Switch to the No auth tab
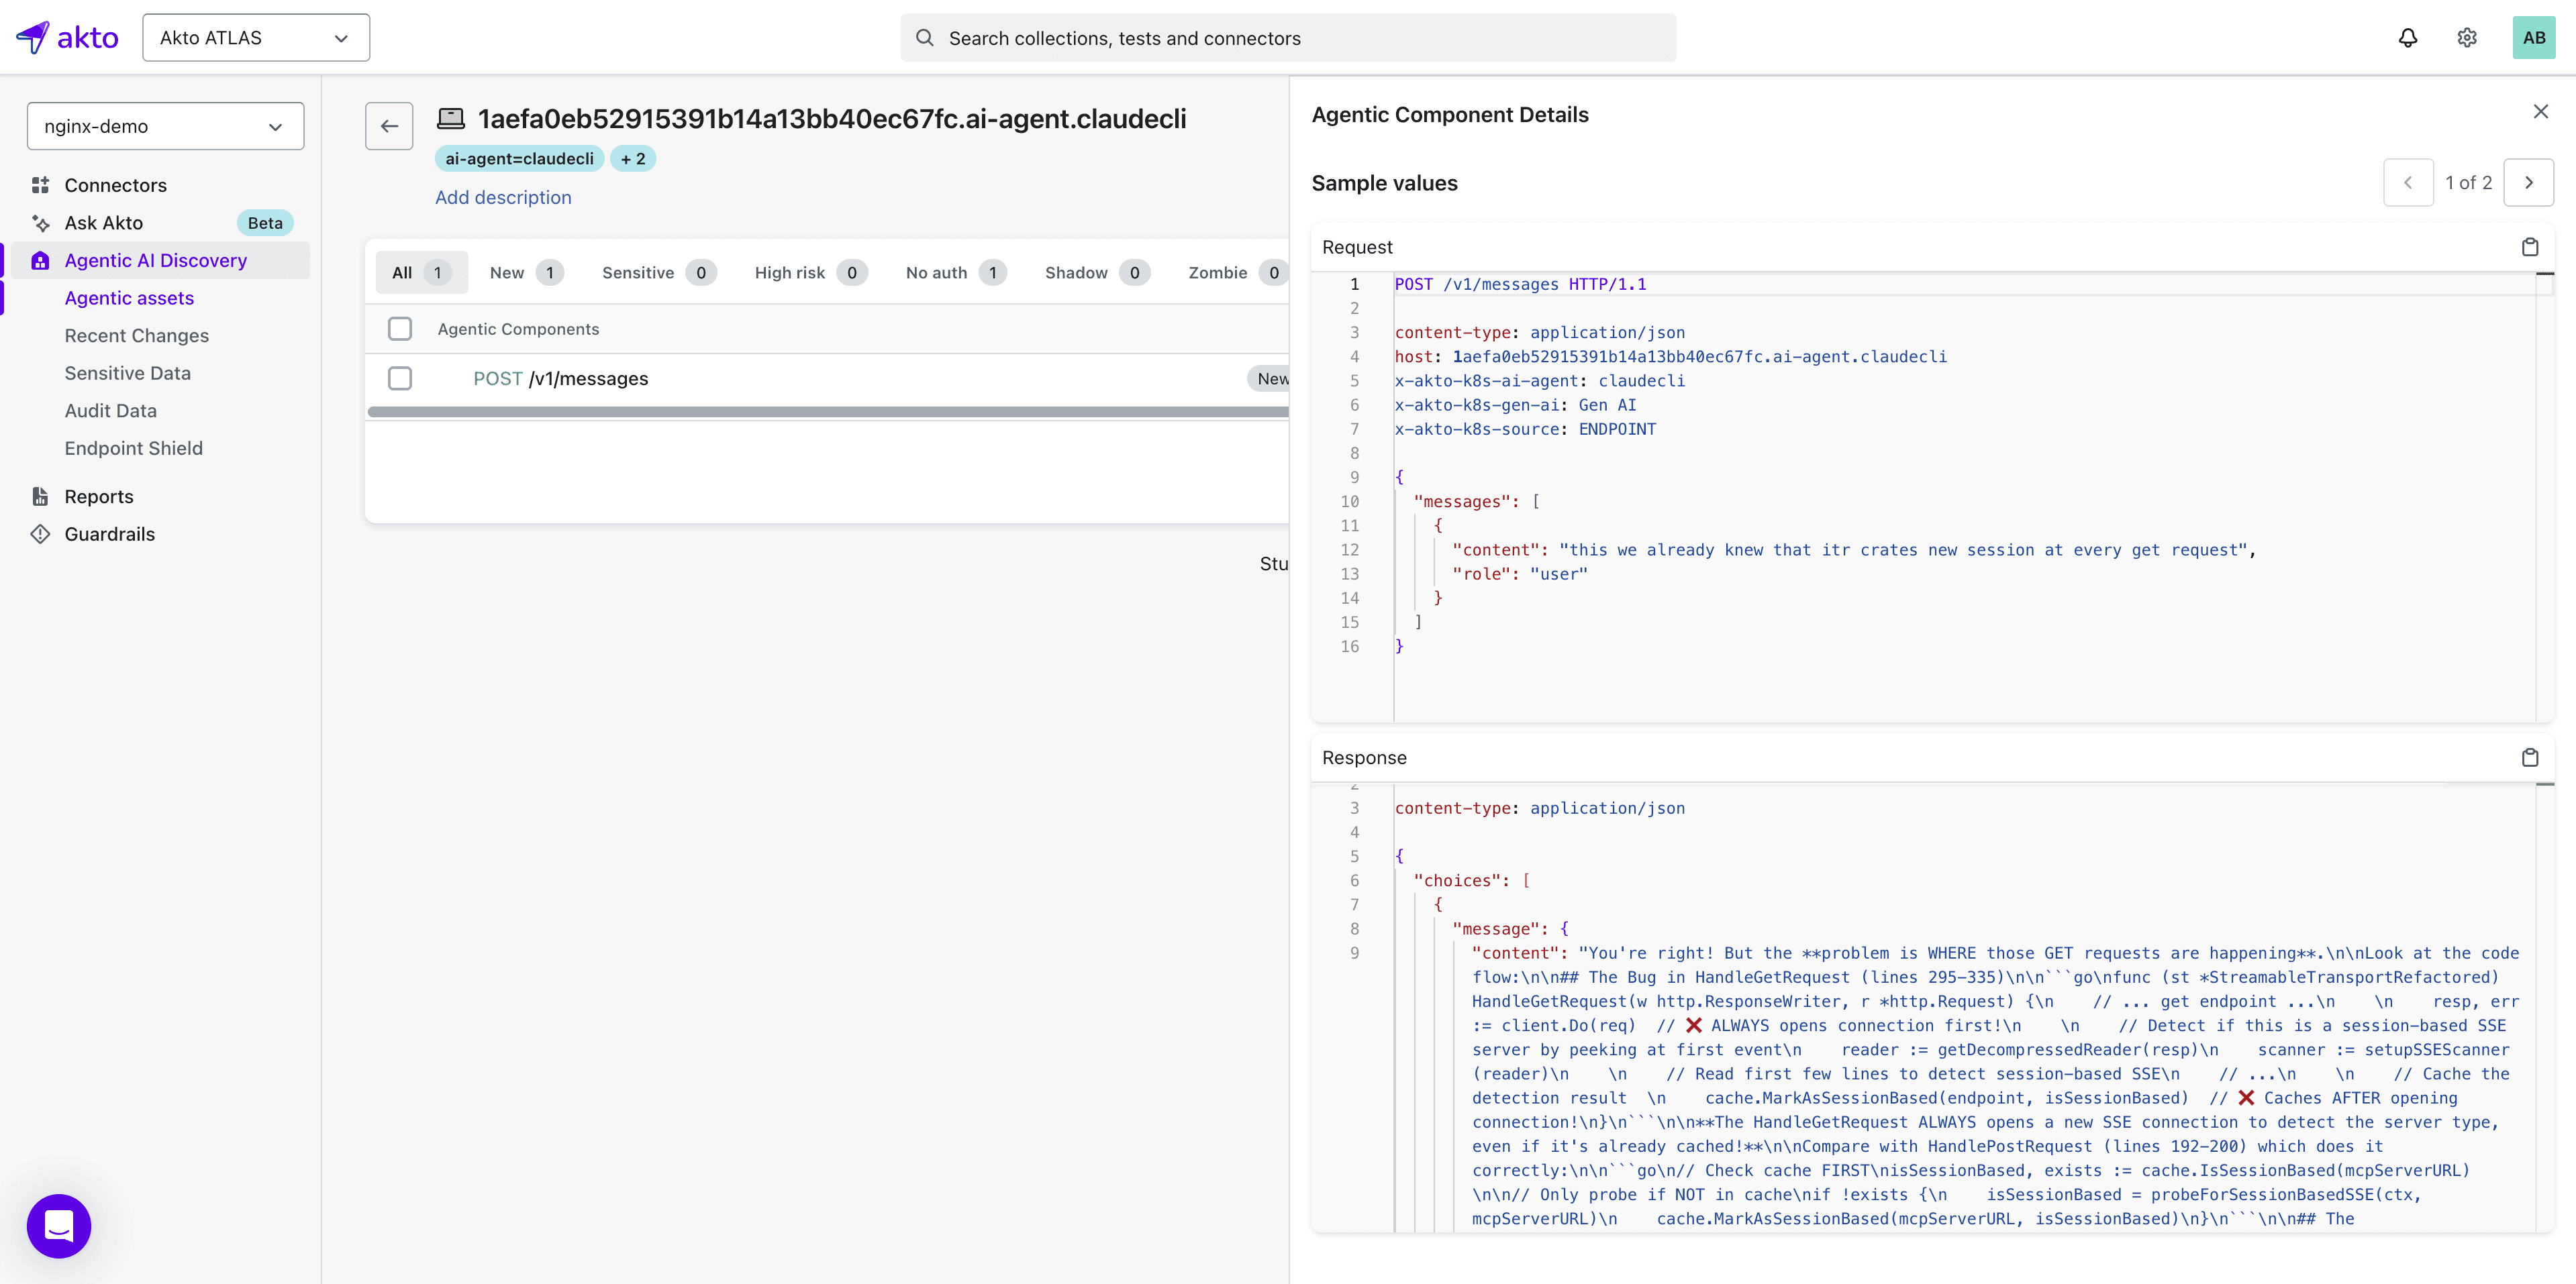This screenshot has height=1284, width=2576. 954,273
